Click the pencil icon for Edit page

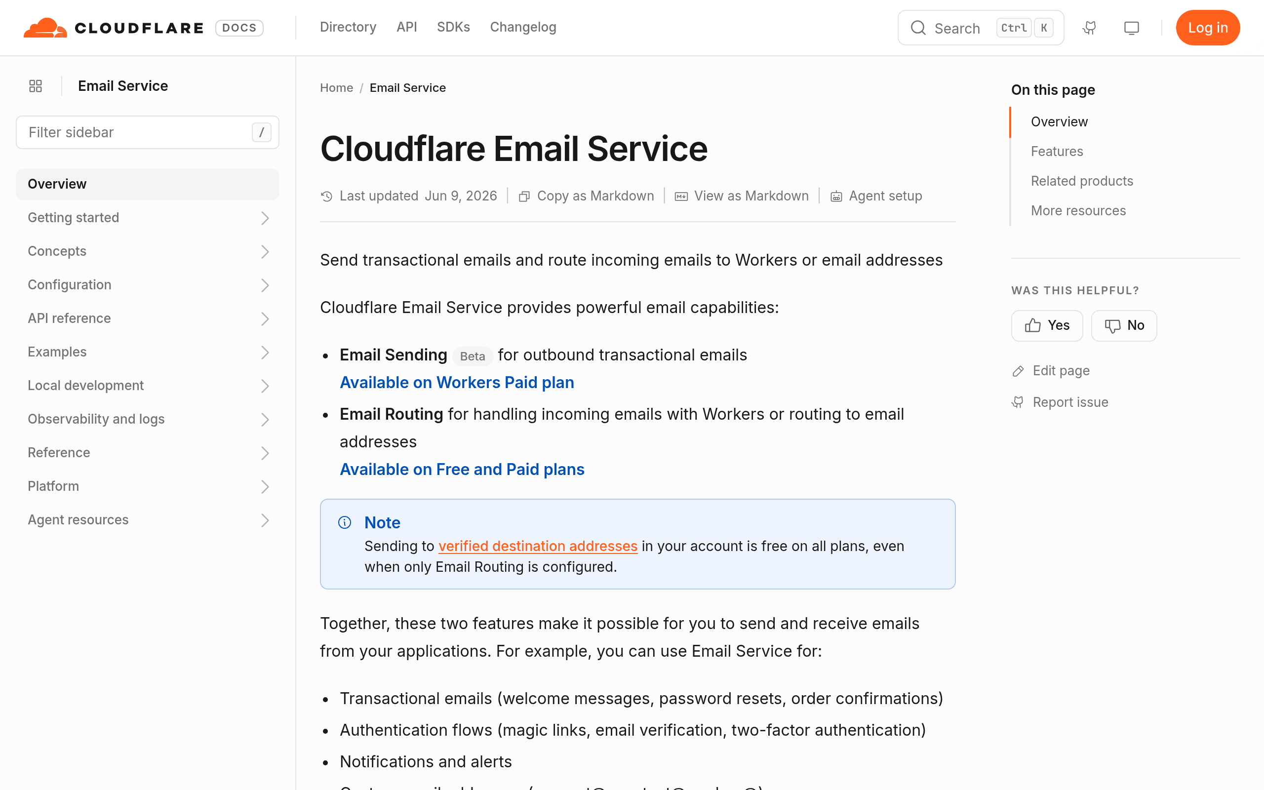[1018, 371]
